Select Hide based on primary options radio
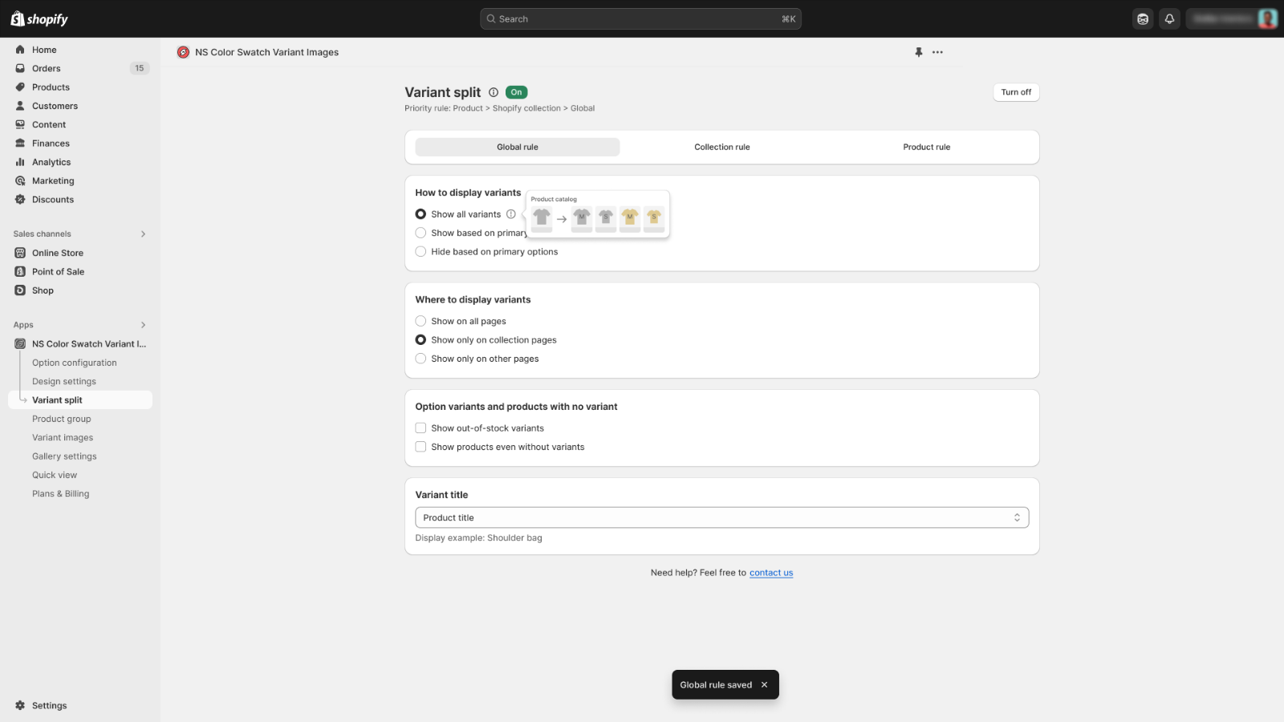 [421, 252]
